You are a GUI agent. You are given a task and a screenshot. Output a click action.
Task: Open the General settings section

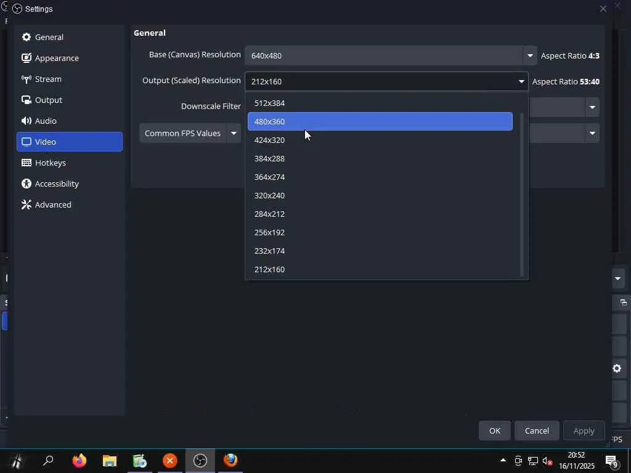pyautogui.click(x=69, y=37)
